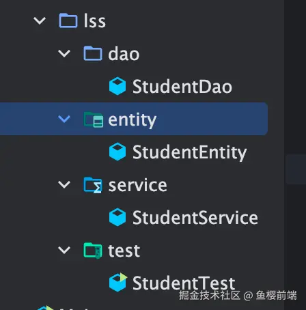This screenshot has height=310, width=306.
Task: Click the lss folder icon
Action: tap(68, 20)
